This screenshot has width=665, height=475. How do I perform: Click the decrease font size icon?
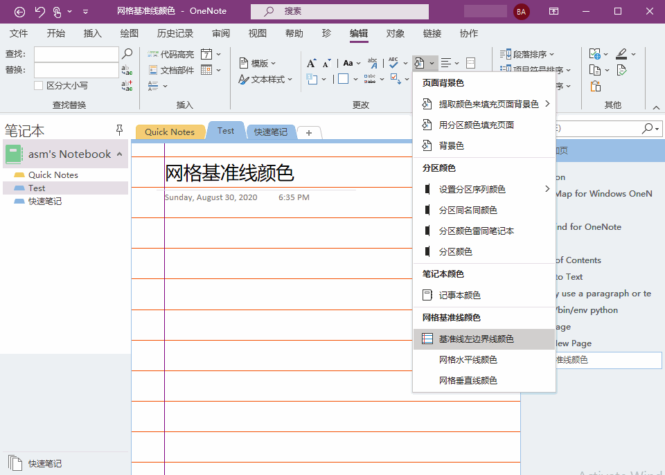326,64
